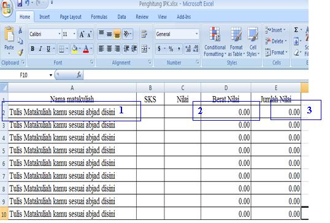
Task: Toggle Wrap Text
Action: pyautogui.click(x=144, y=34)
